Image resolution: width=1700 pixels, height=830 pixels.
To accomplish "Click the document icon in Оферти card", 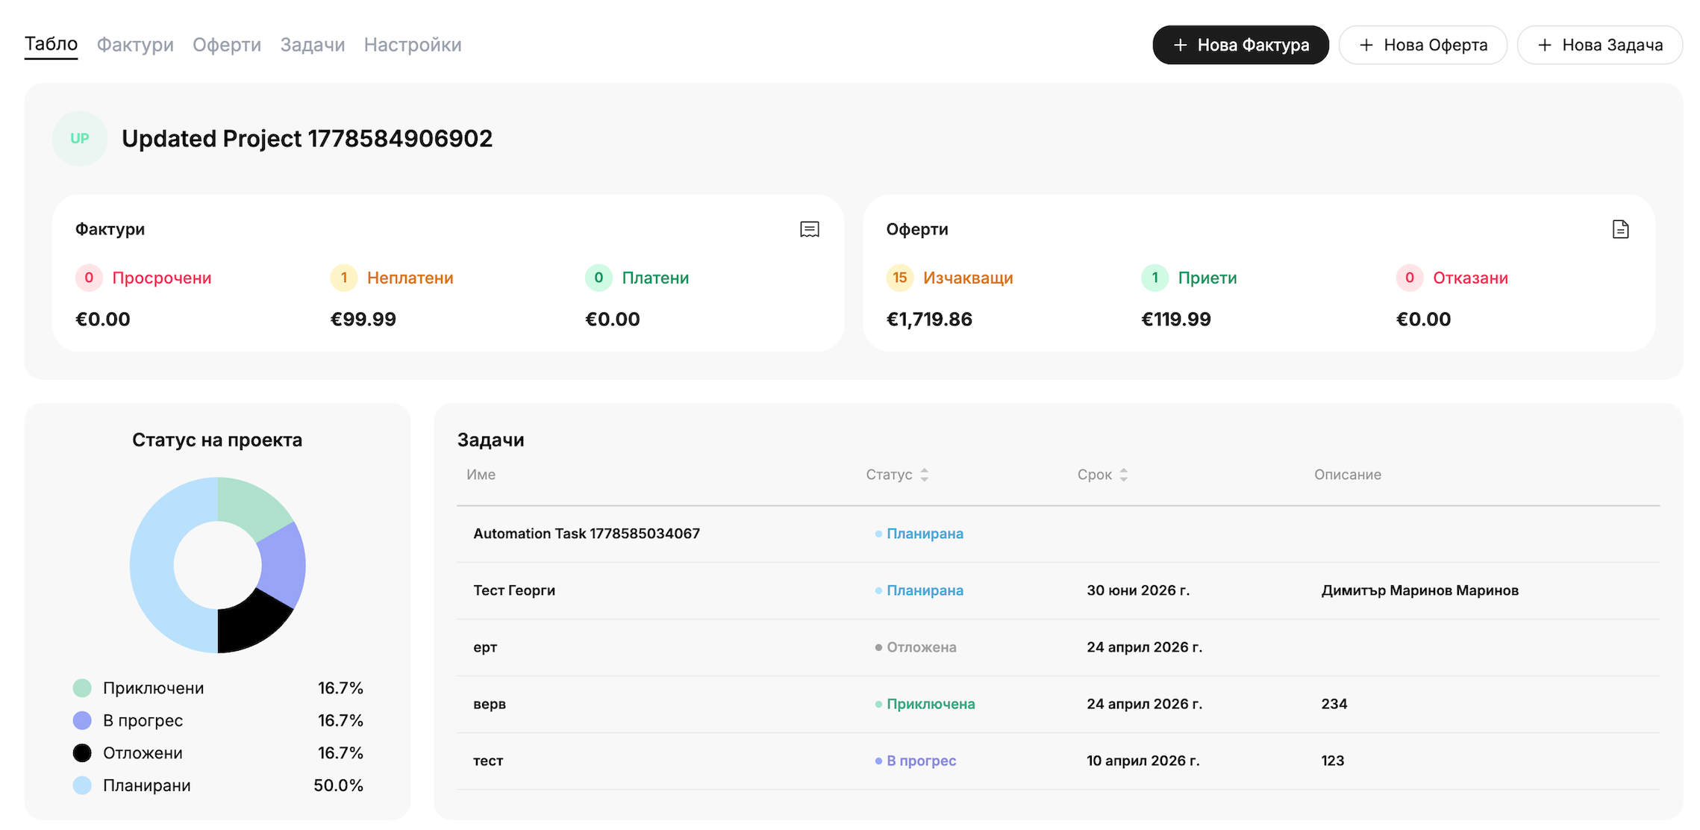I will point(1620,229).
